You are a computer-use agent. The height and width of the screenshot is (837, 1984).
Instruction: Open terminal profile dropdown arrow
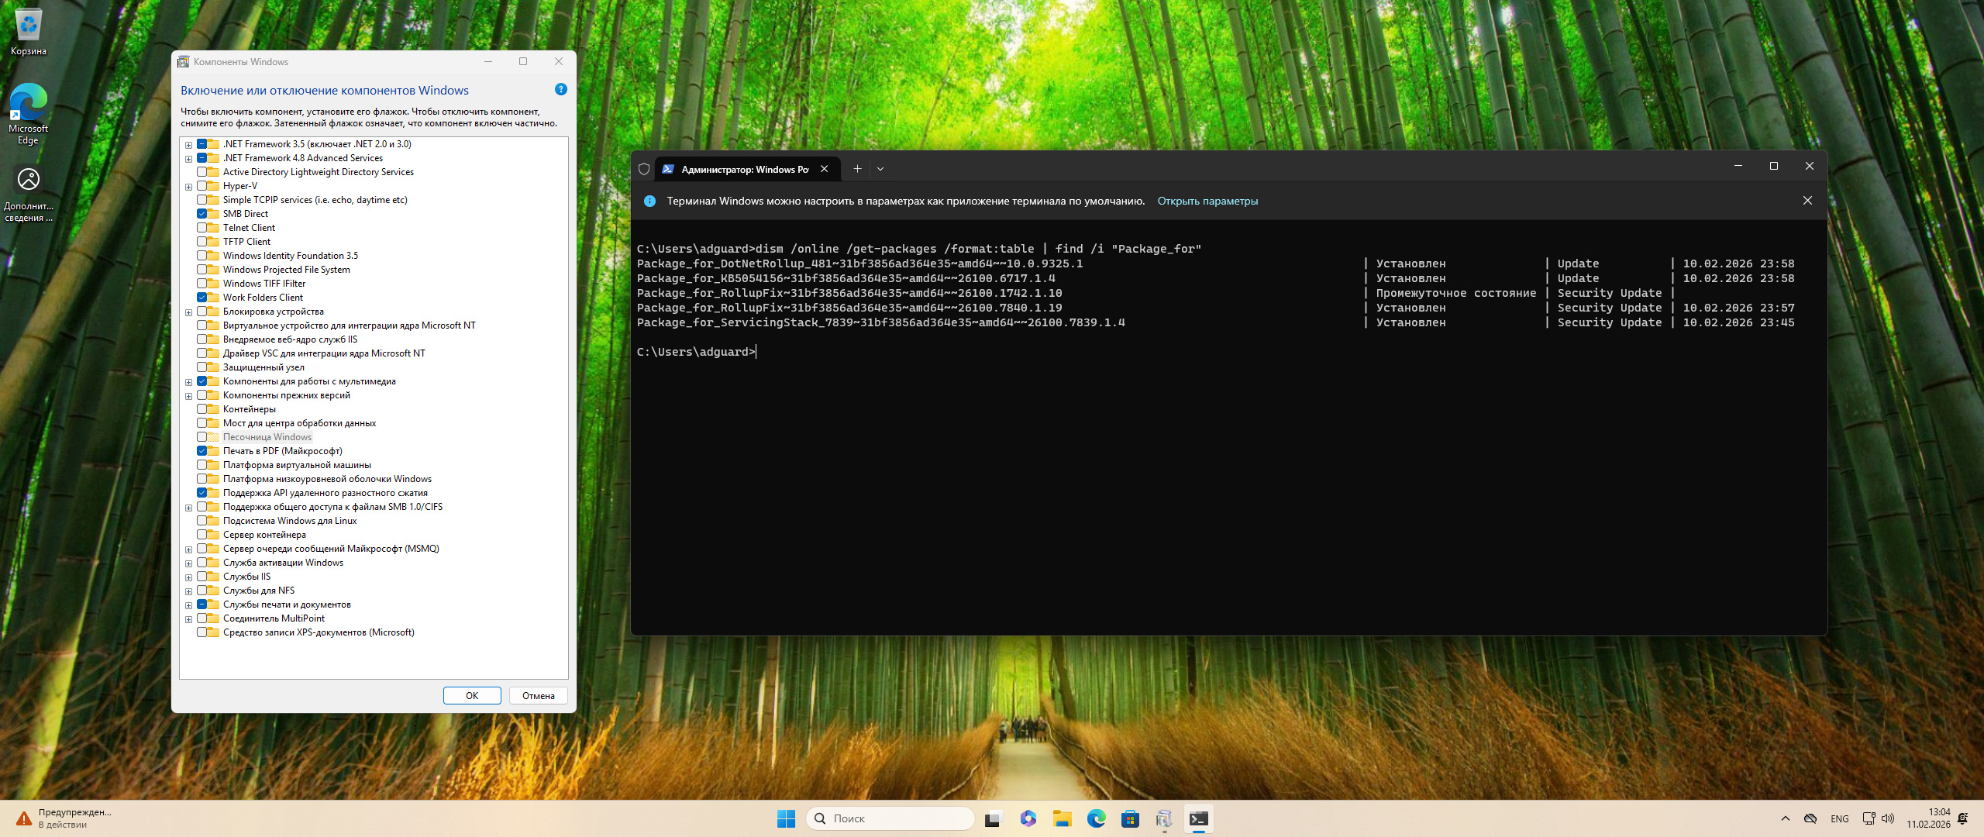[x=880, y=169]
